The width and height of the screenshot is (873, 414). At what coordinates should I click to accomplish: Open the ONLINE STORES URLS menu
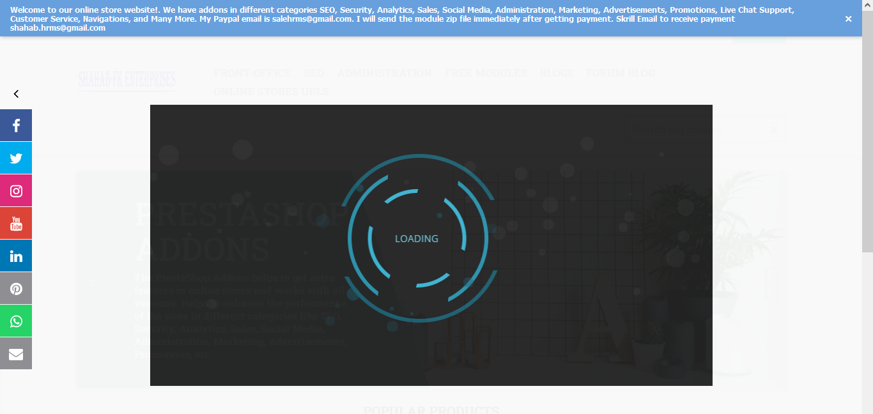coord(272,91)
